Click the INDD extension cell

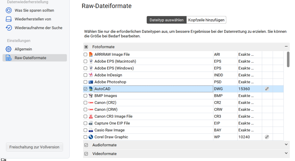(x=225, y=75)
